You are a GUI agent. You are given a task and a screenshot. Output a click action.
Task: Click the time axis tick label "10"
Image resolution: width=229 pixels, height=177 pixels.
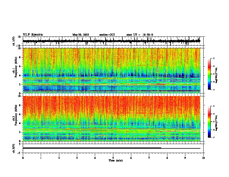click(x=203, y=158)
